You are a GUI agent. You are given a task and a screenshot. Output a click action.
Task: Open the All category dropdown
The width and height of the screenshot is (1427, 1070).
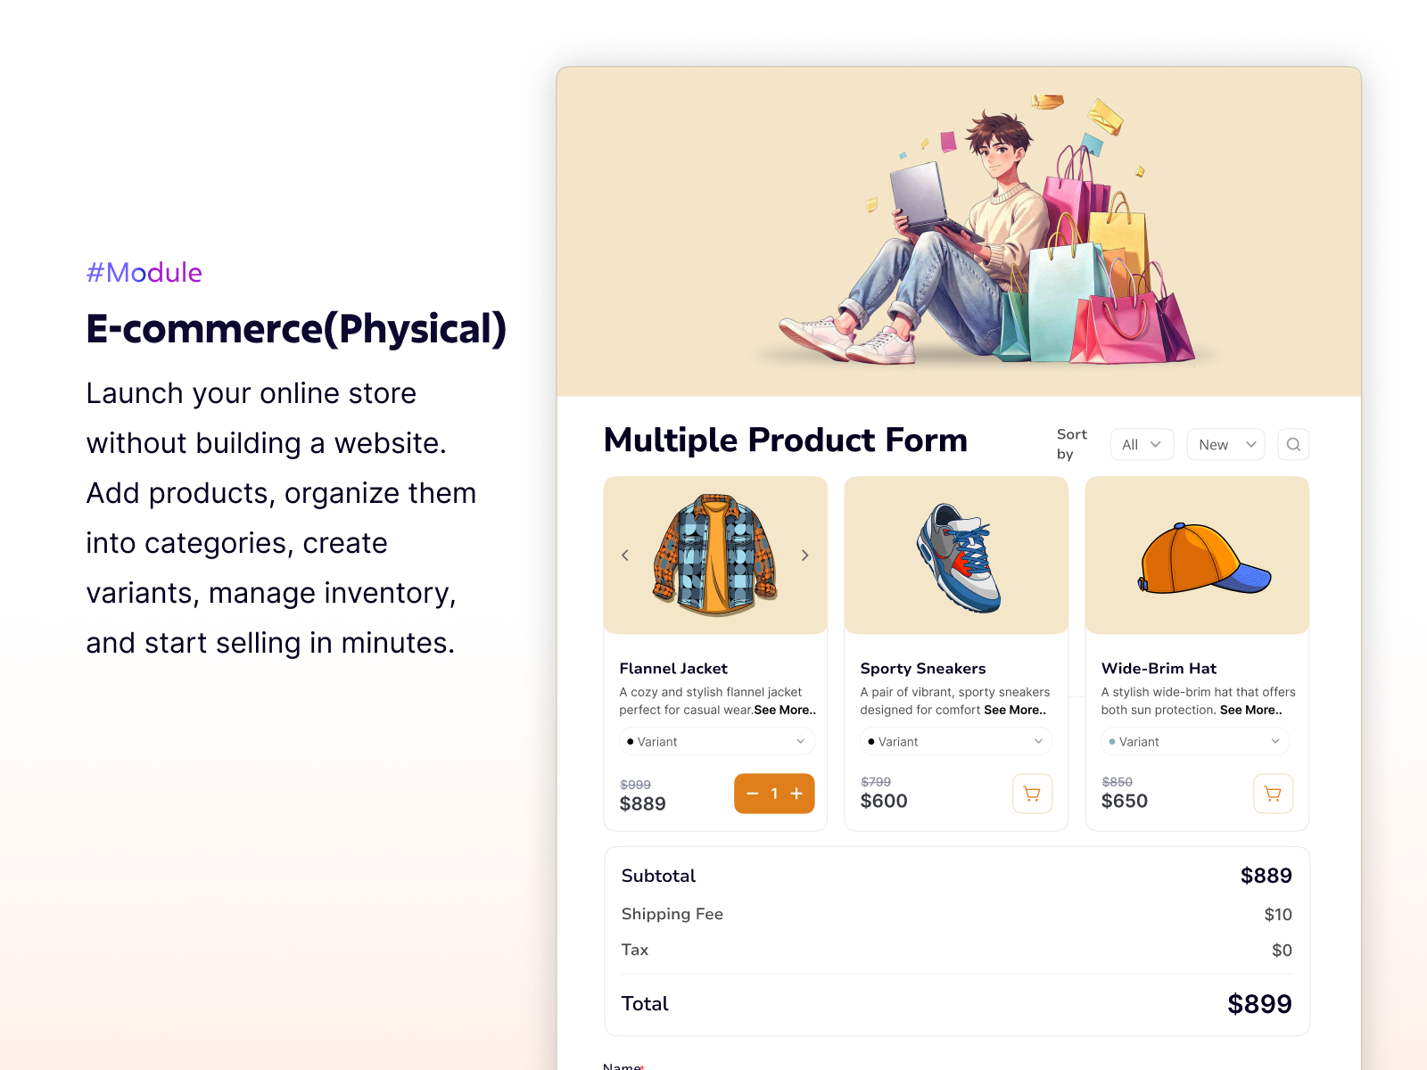1142,444
